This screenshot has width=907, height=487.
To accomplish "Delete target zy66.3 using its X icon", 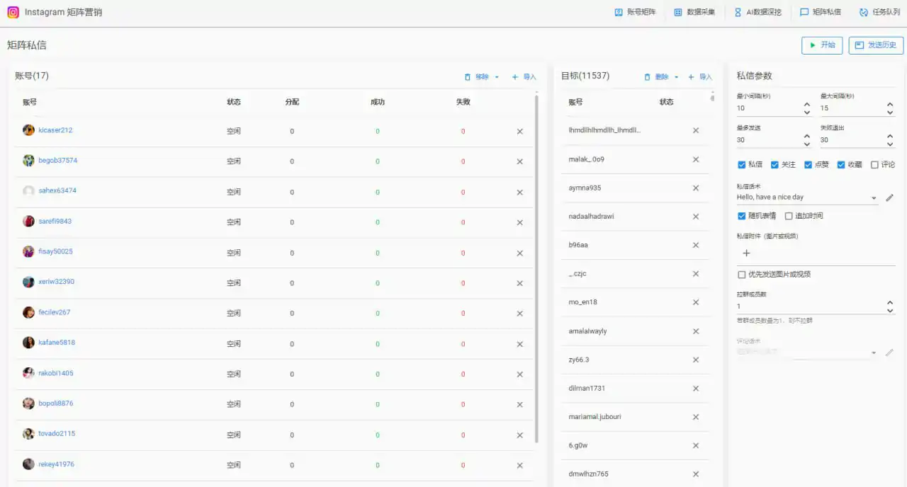I will click(x=695, y=360).
